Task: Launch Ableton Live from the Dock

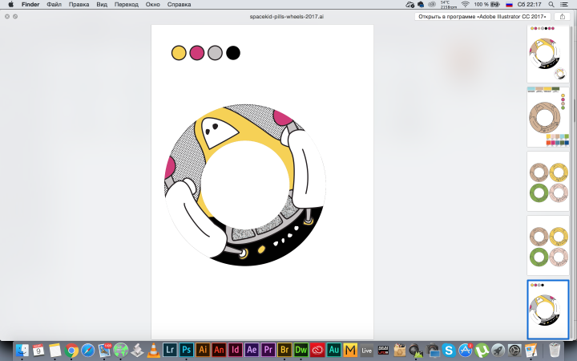Action: pyautogui.click(x=366, y=350)
